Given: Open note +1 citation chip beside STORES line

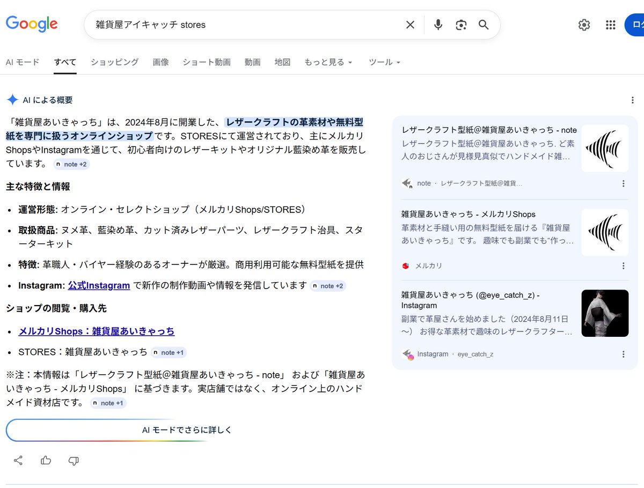Looking at the screenshot, I should (169, 352).
